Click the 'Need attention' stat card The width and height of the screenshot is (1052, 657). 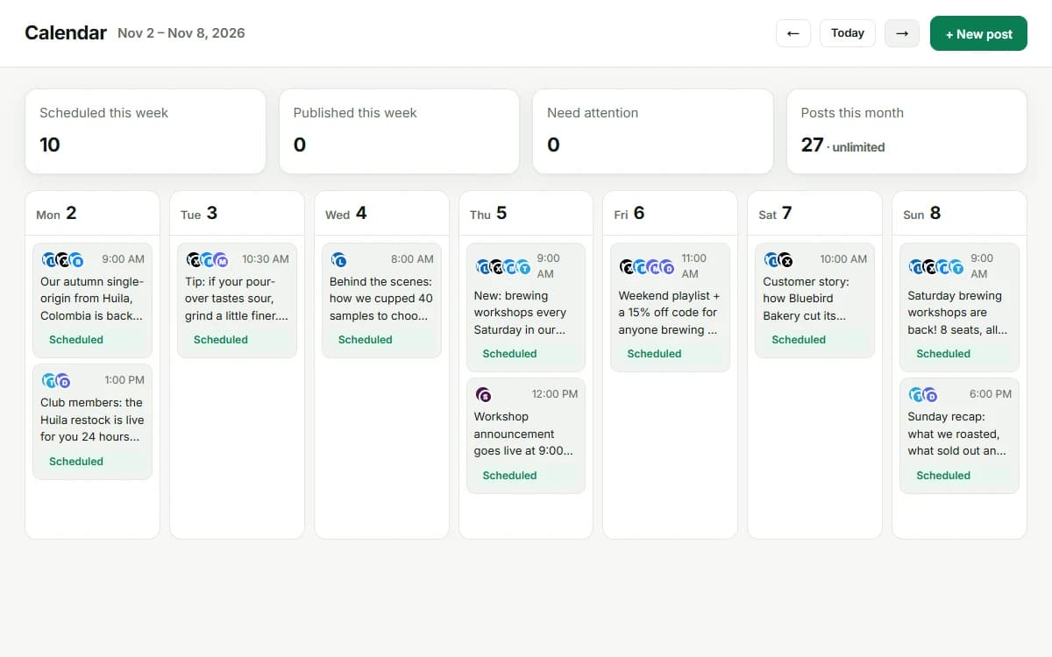[x=653, y=131]
